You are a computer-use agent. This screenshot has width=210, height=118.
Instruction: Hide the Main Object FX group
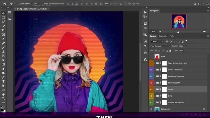coord(151,83)
